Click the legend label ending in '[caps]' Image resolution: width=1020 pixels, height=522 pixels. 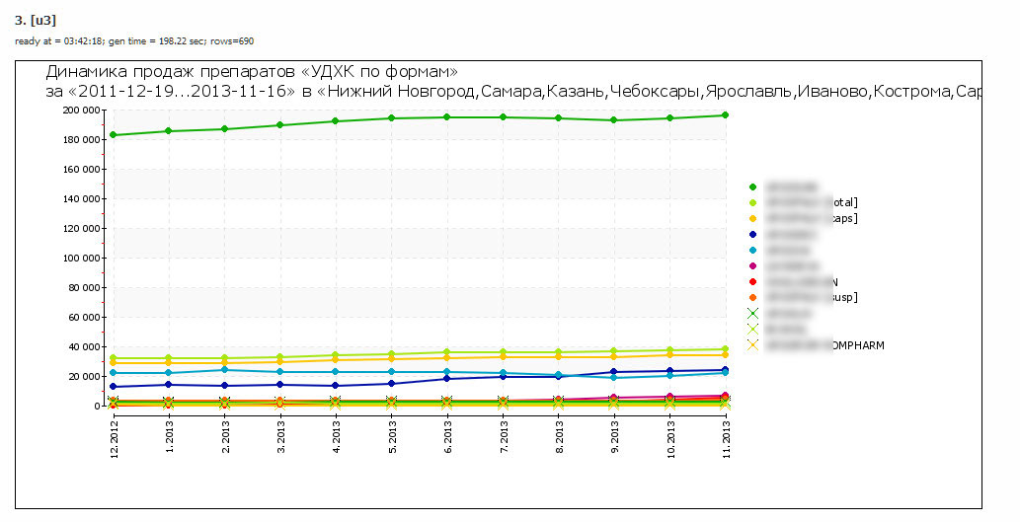click(808, 218)
